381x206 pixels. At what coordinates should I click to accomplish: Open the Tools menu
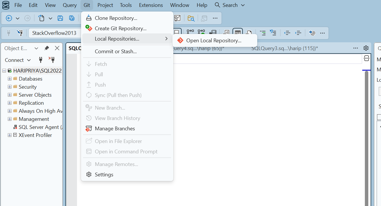point(126,5)
